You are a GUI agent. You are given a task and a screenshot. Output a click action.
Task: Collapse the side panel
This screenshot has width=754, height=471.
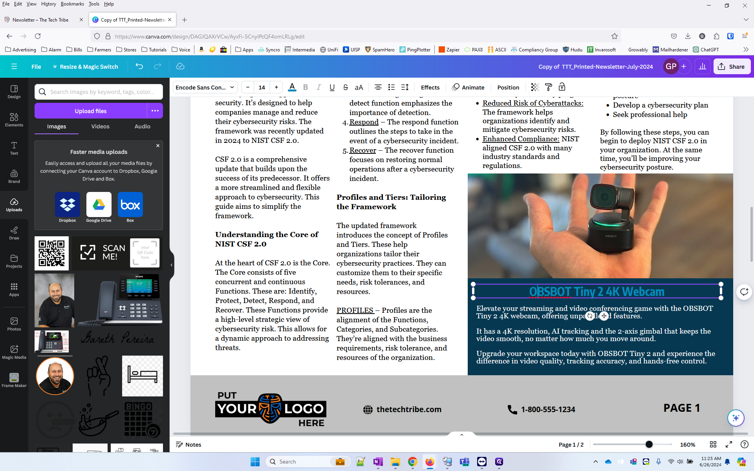[x=172, y=265]
